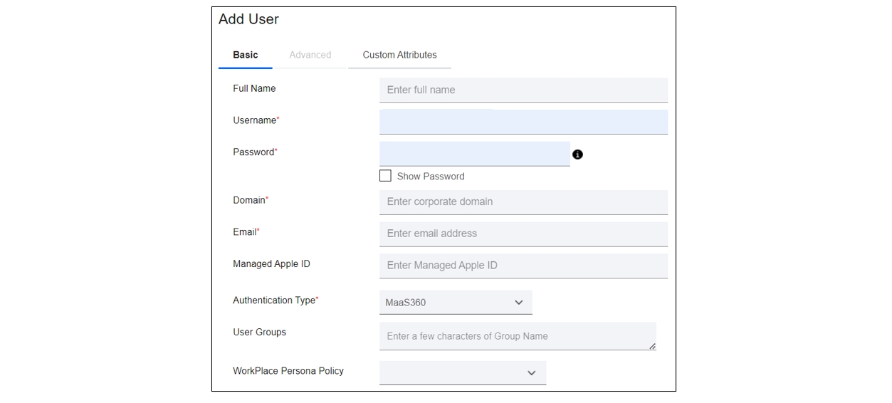The height and width of the screenshot is (403, 892).
Task: Click the Show Password label text
Action: tap(431, 176)
